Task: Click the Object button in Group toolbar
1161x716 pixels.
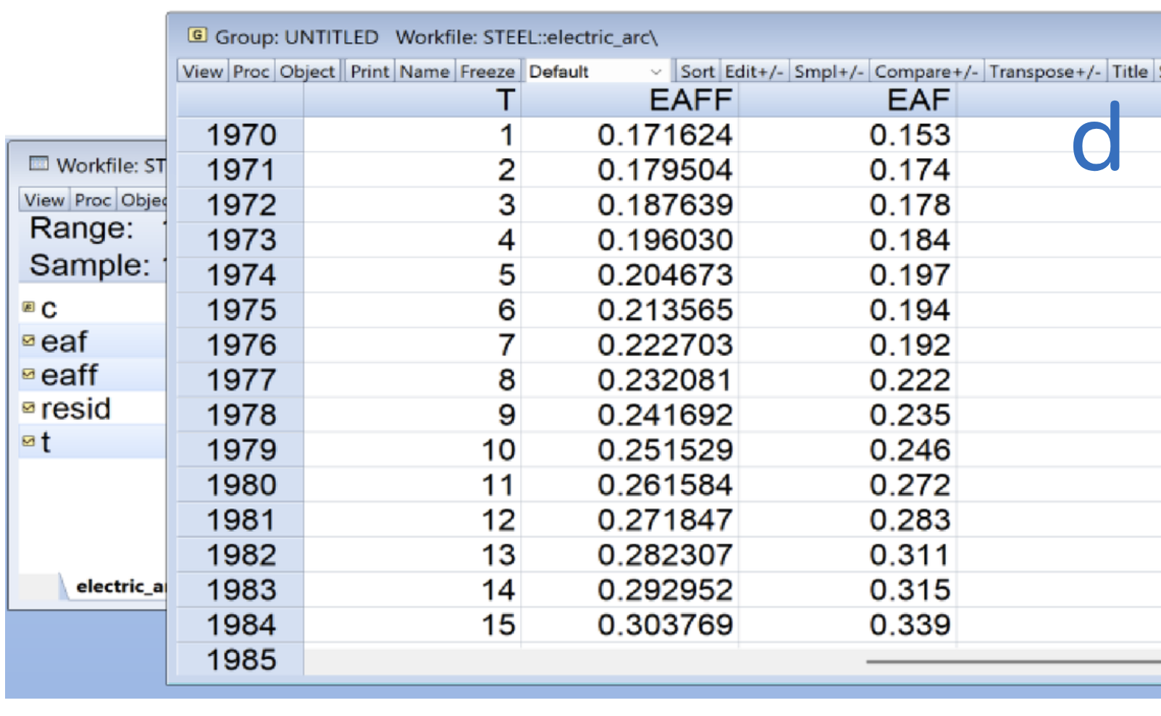Action: point(307,72)
